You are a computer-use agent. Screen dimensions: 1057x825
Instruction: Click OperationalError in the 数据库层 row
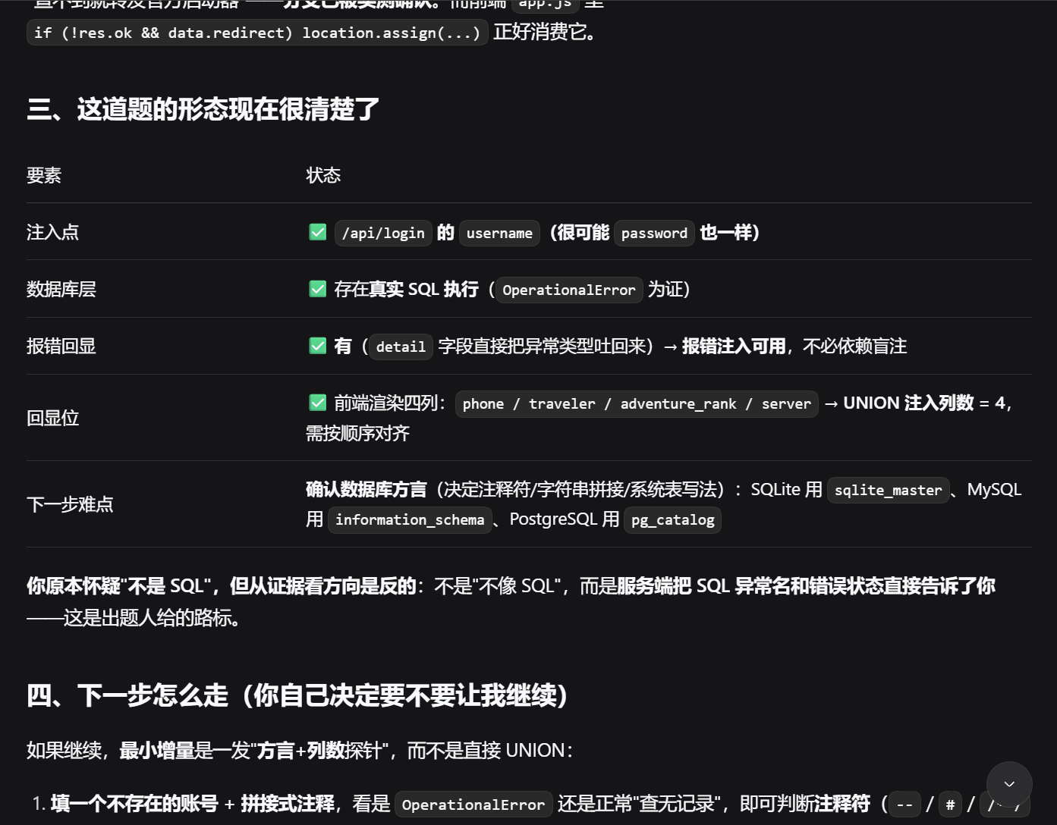pyautogui.click(x=569, y=290)
